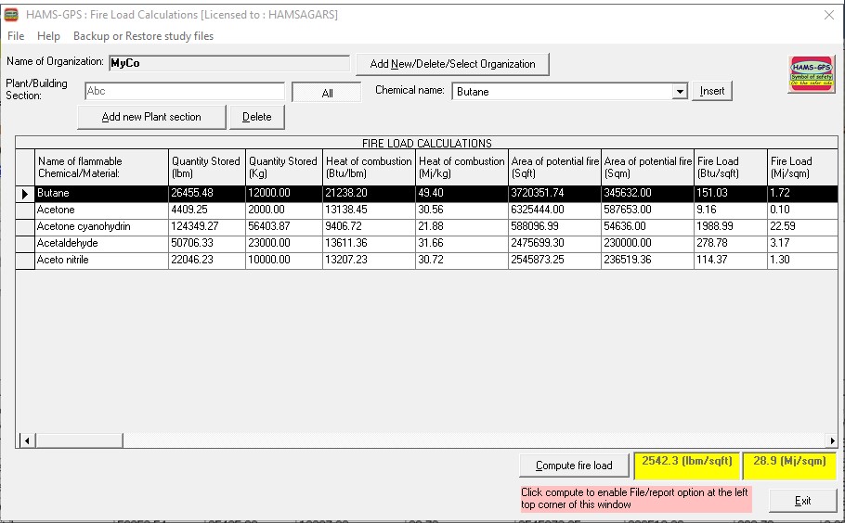This screenshot has width=845, height=523.
Task: Click Fire Load (Mj/sqm) column header
Action: point(803,167)
